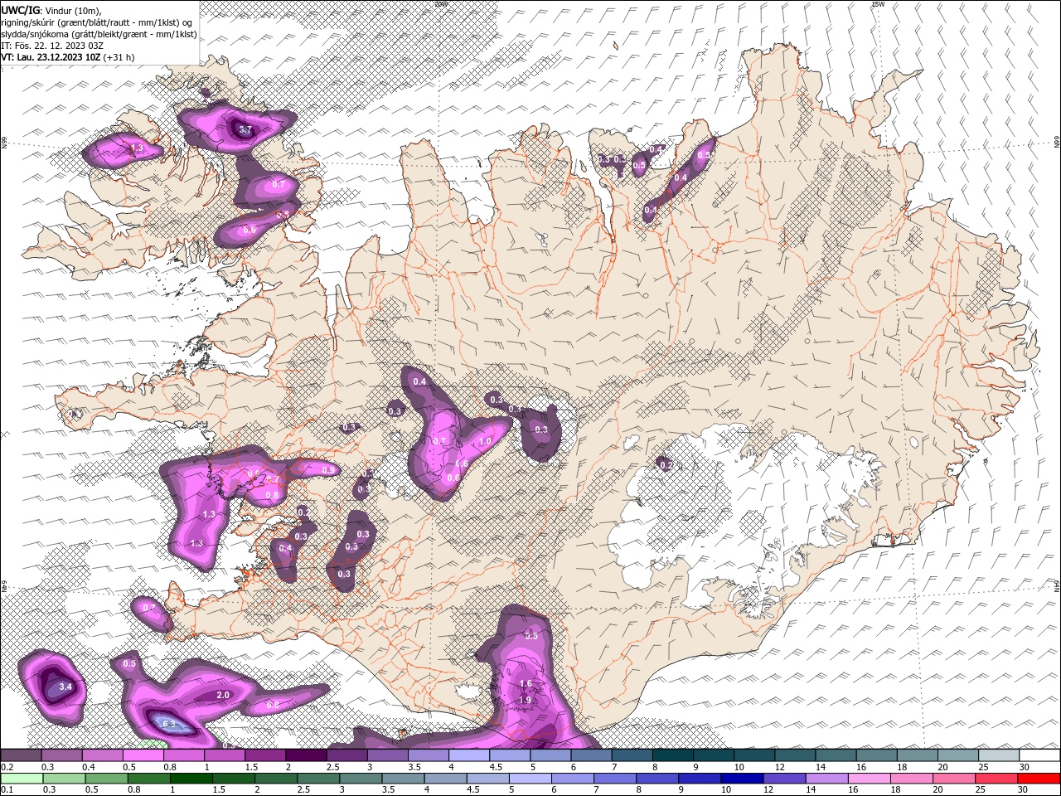Pick the white final swatch of snow legend

click(1039, 755)
